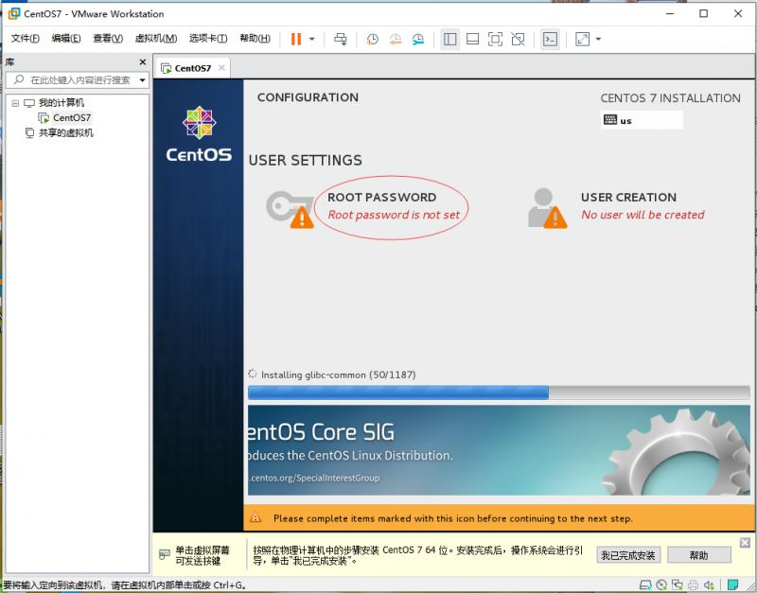
Task: Minimize the VMware Workstation window
Action: (x=670, y=13)
